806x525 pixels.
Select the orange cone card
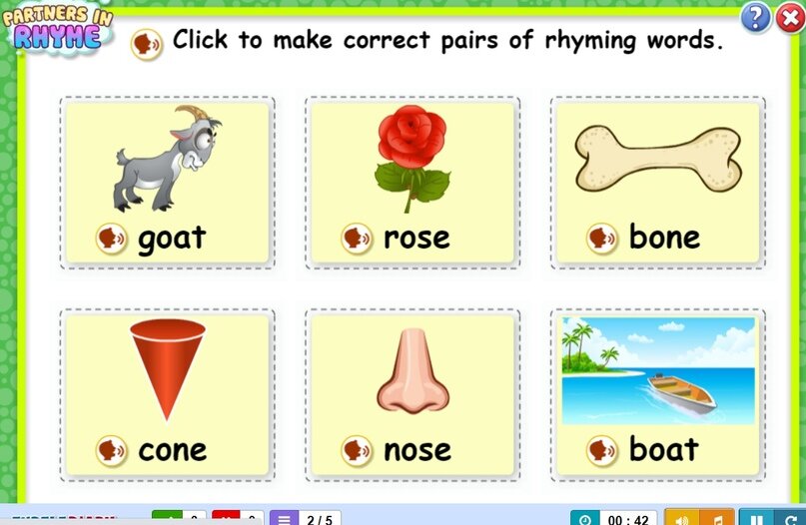(168, 395)
